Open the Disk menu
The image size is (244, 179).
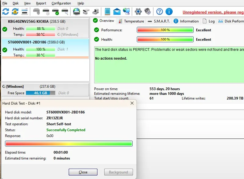(16, 3)
